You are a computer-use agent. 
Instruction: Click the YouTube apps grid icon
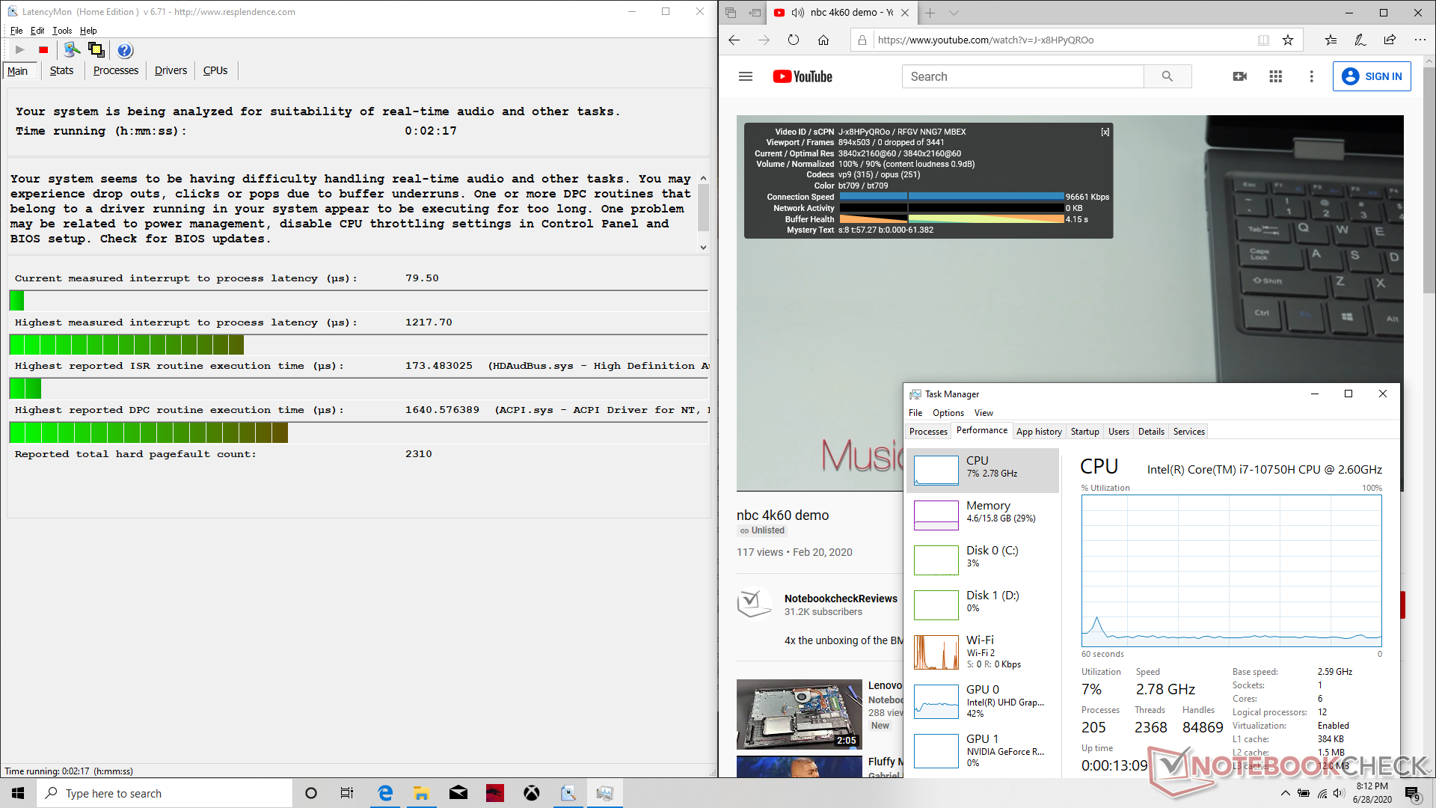click(x=1275, y=76)
